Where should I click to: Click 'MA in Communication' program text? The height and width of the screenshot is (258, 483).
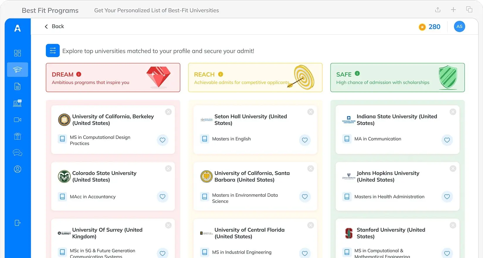(x=378, y=139)
